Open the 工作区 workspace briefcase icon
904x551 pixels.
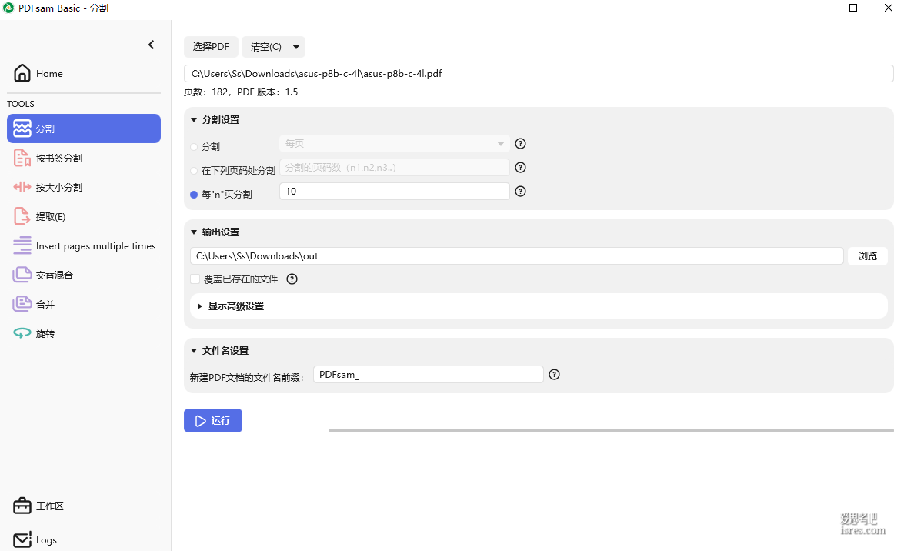pos(22,506)
